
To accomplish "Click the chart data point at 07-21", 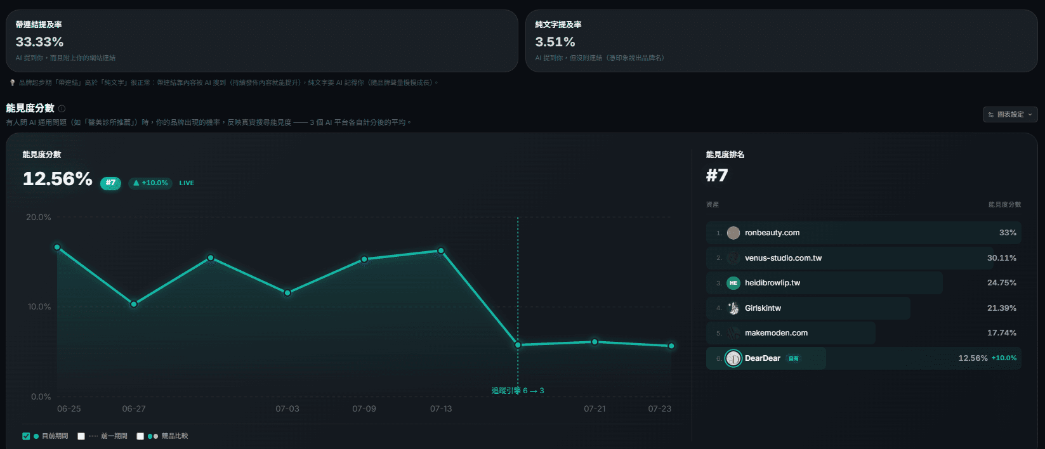I will [x=595, y=342].
